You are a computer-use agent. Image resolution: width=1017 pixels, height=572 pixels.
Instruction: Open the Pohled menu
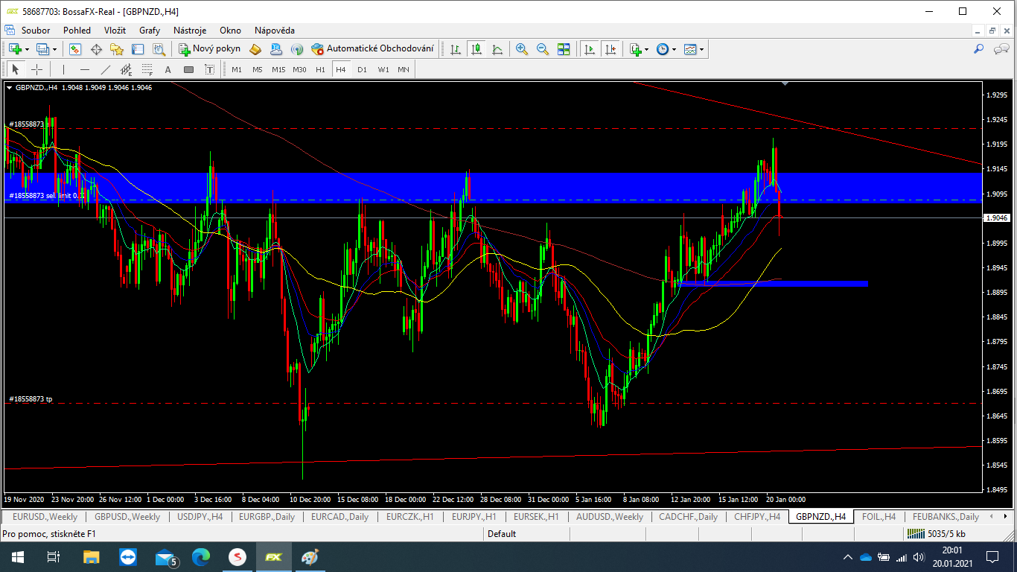[x=77, y=31]
